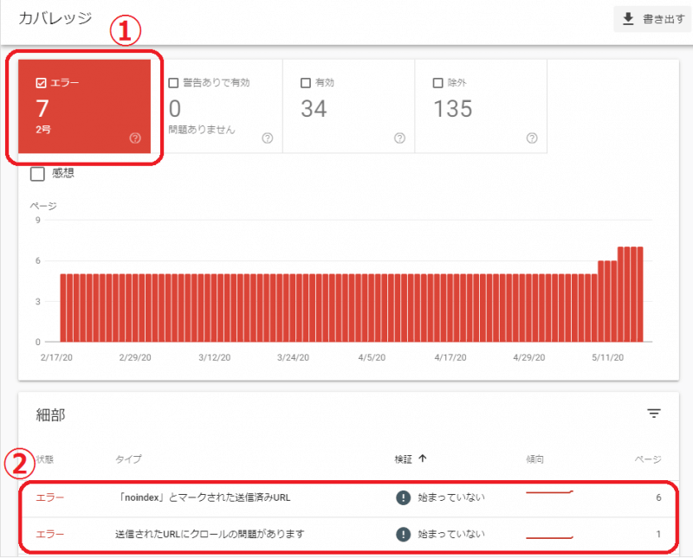Click the trend sparkline in the noindex row

coord(549,491)
